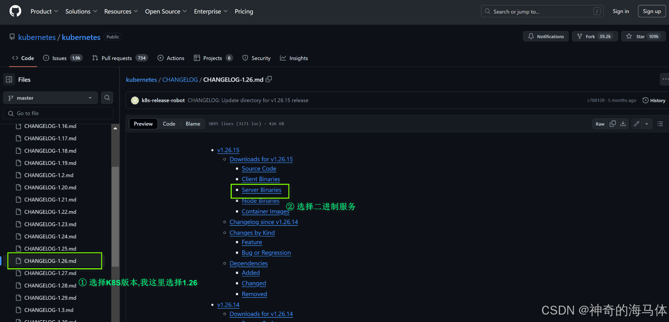Screen dimensions: 669x322
Task: Open CHANGELOG-1.3.md in file tree
Action: [49, 310]
